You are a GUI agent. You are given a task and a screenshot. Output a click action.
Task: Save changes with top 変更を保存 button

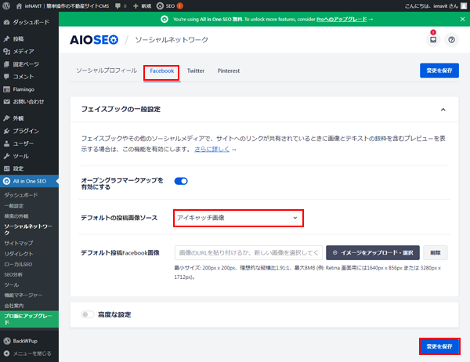point(439,71)
